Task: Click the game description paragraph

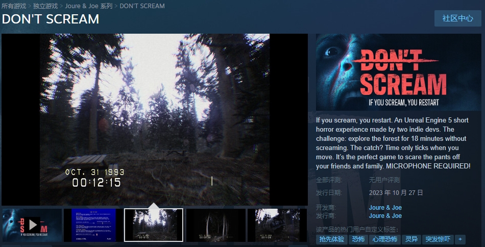Action: pyautogui.click(x=393, y=143)
